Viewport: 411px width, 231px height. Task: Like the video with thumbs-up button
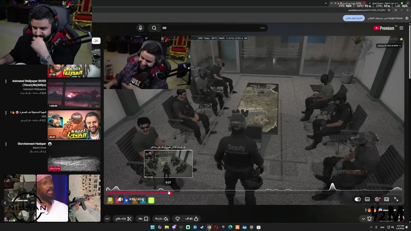[x=192, y=219]
